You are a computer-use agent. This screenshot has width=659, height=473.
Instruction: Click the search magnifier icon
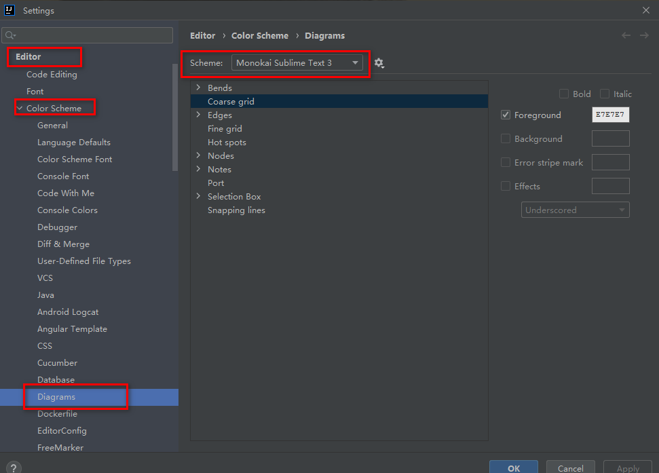coord(10,35)
